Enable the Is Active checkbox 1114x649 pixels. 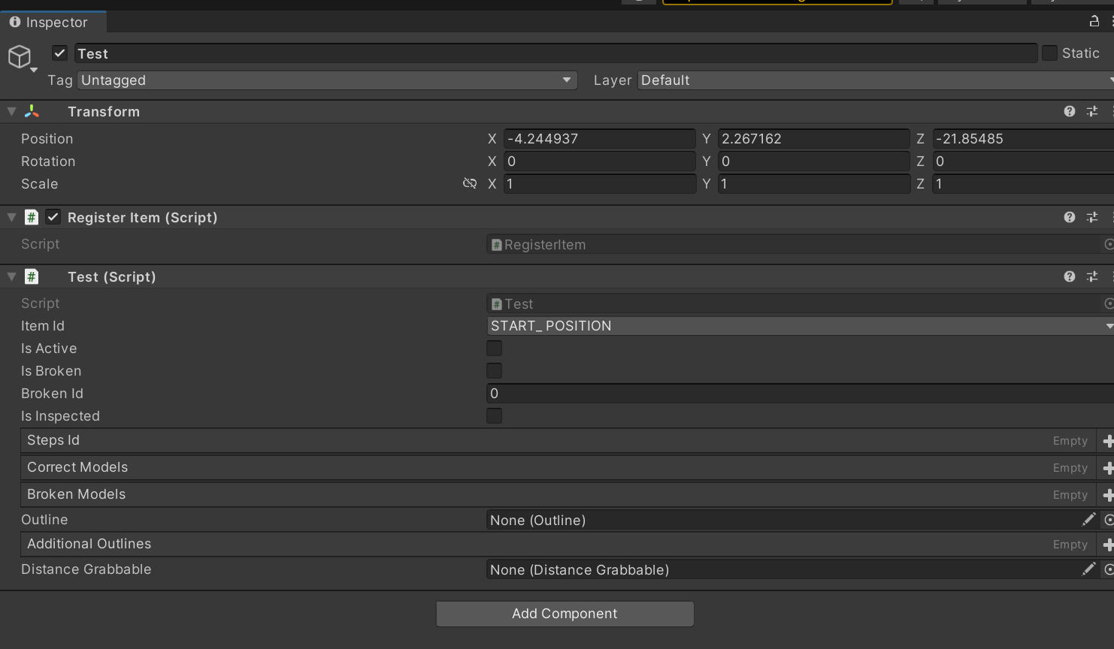coord(494,349)
